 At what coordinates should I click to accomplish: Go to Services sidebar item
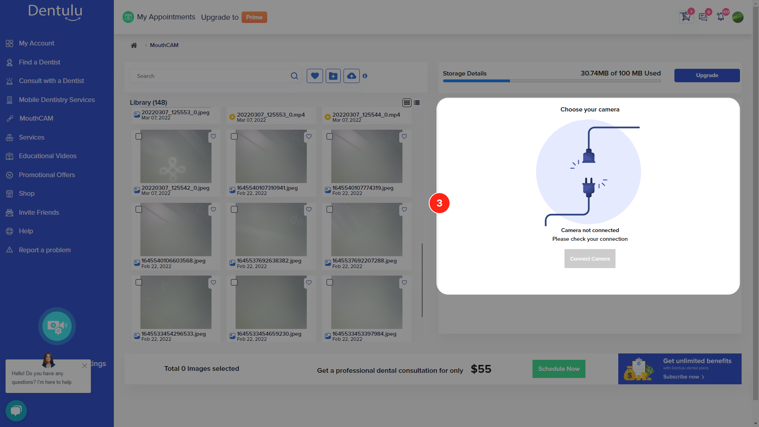pos(32,137)
